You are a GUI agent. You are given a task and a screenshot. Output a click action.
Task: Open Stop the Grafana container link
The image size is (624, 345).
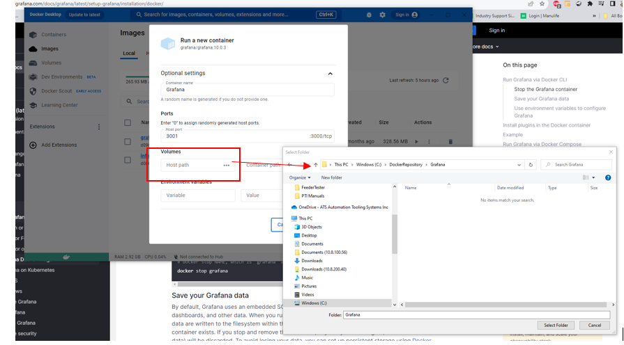[546, 89]
